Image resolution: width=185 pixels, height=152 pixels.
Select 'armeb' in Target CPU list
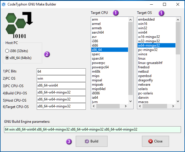click(x=110, y=28)
